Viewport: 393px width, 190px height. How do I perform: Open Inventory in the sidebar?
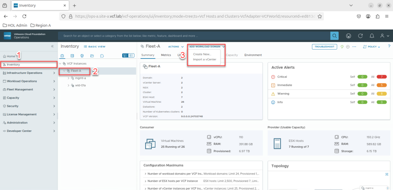28,65
